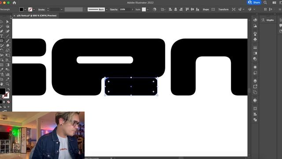Click the toolbox black Fill swatch
This screenshot has height=159, width=282.
point(3,91)
